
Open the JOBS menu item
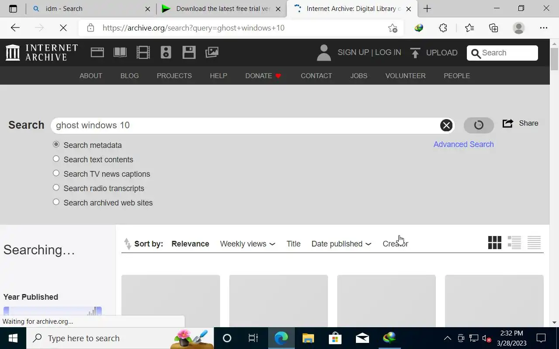(x=359, y=75)
